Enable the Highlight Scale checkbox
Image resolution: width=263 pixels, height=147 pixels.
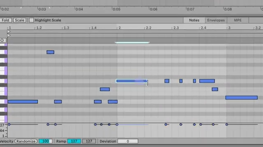coord(31,20)
